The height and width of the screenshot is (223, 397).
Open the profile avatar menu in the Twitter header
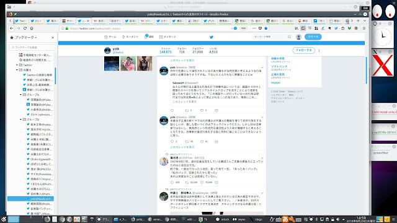299,37
